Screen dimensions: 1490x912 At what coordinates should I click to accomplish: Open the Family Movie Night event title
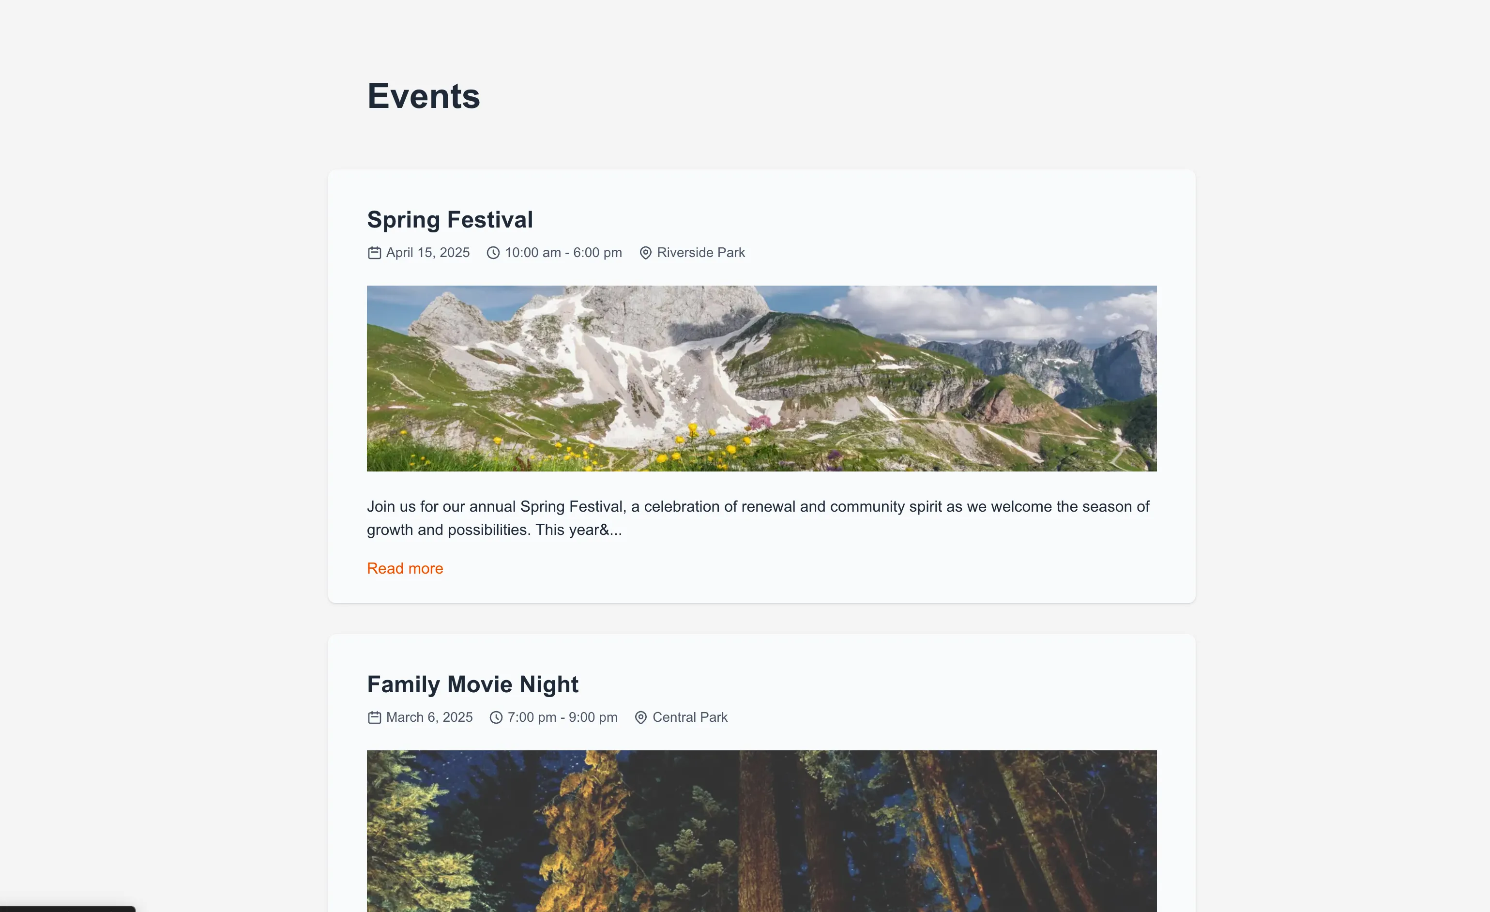pos(472,684)
